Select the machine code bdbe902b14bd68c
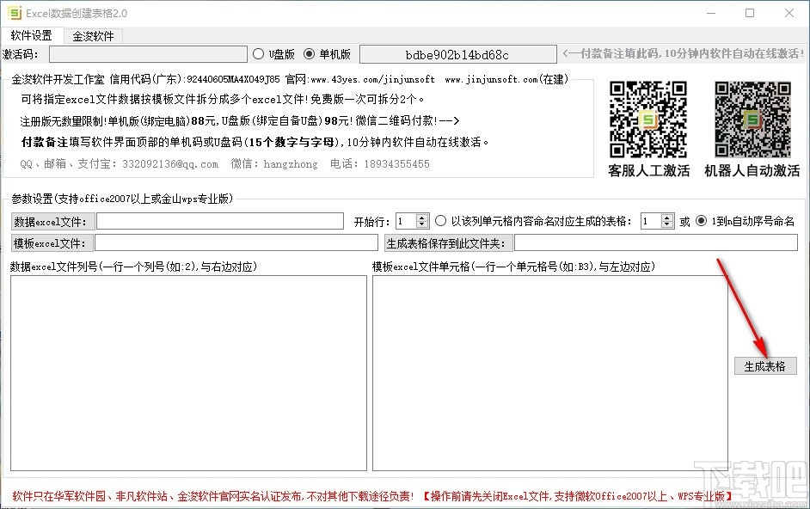 tap(457, 53)
